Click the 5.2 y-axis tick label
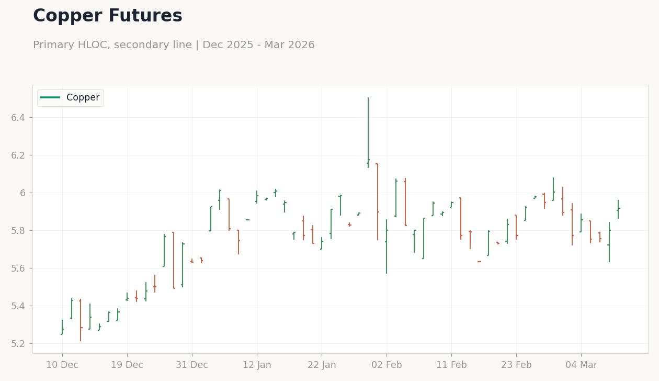Screen dimensions: 659x381 point(18,344)
